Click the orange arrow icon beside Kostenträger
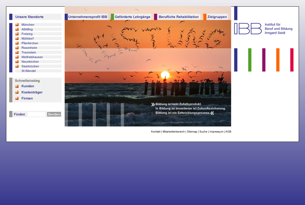This screenshot has width=305, height=205. point(17,92)
